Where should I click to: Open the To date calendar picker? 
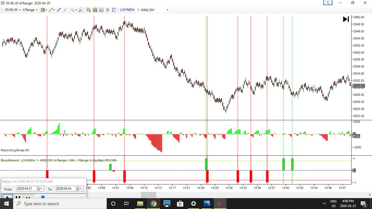(78, 189)
